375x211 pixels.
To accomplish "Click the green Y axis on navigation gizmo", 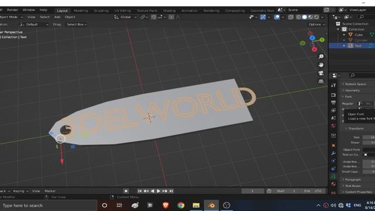I will 322,40.
